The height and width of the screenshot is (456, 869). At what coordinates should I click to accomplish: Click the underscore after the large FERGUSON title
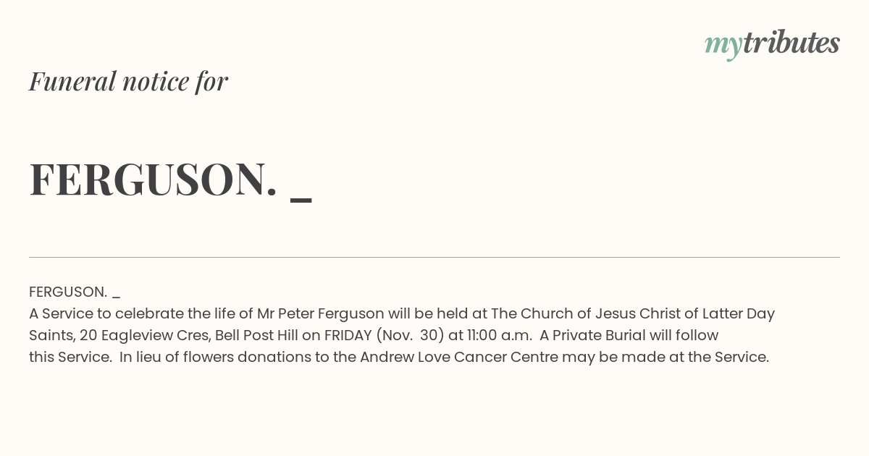301,200
